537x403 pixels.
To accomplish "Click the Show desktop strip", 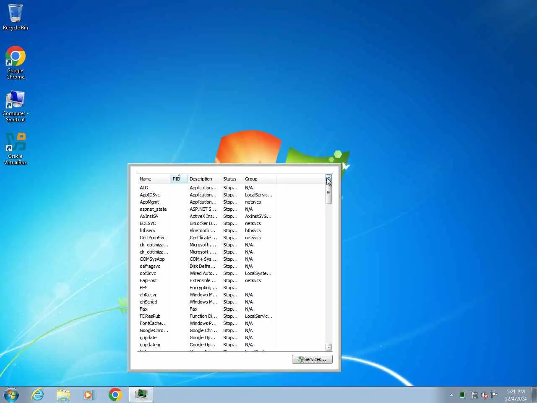I will pyautogui.click(x=534, y=395).
